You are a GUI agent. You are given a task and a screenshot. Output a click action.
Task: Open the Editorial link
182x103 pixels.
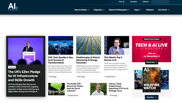click(145, 2)
